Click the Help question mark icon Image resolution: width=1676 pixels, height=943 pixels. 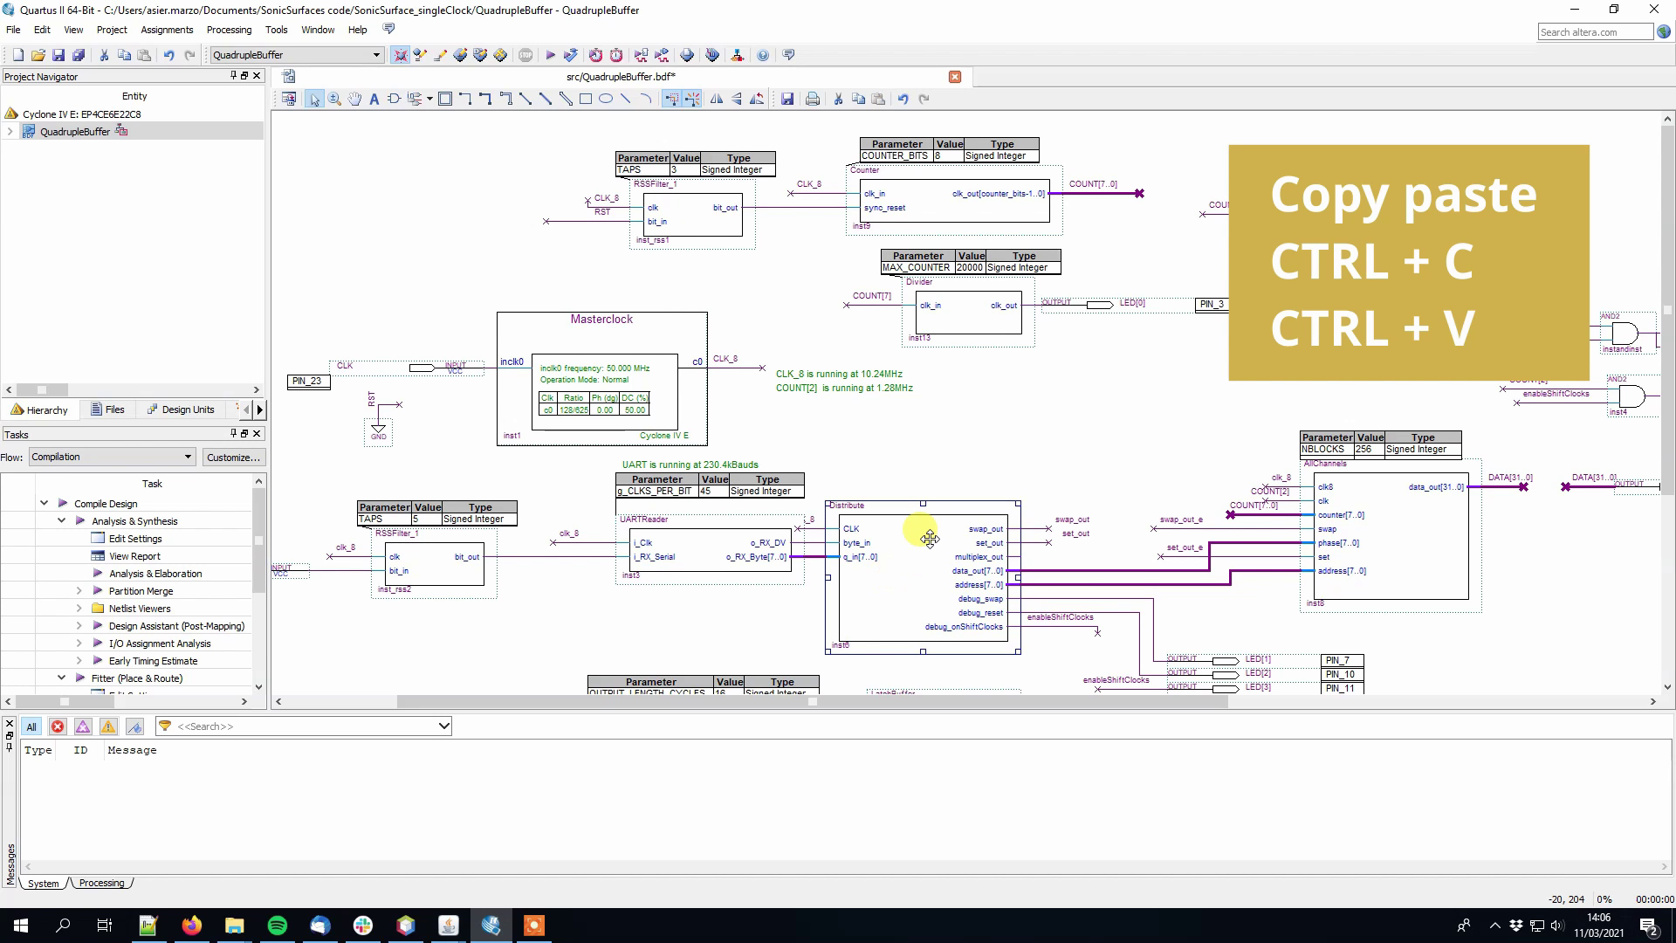763,55
